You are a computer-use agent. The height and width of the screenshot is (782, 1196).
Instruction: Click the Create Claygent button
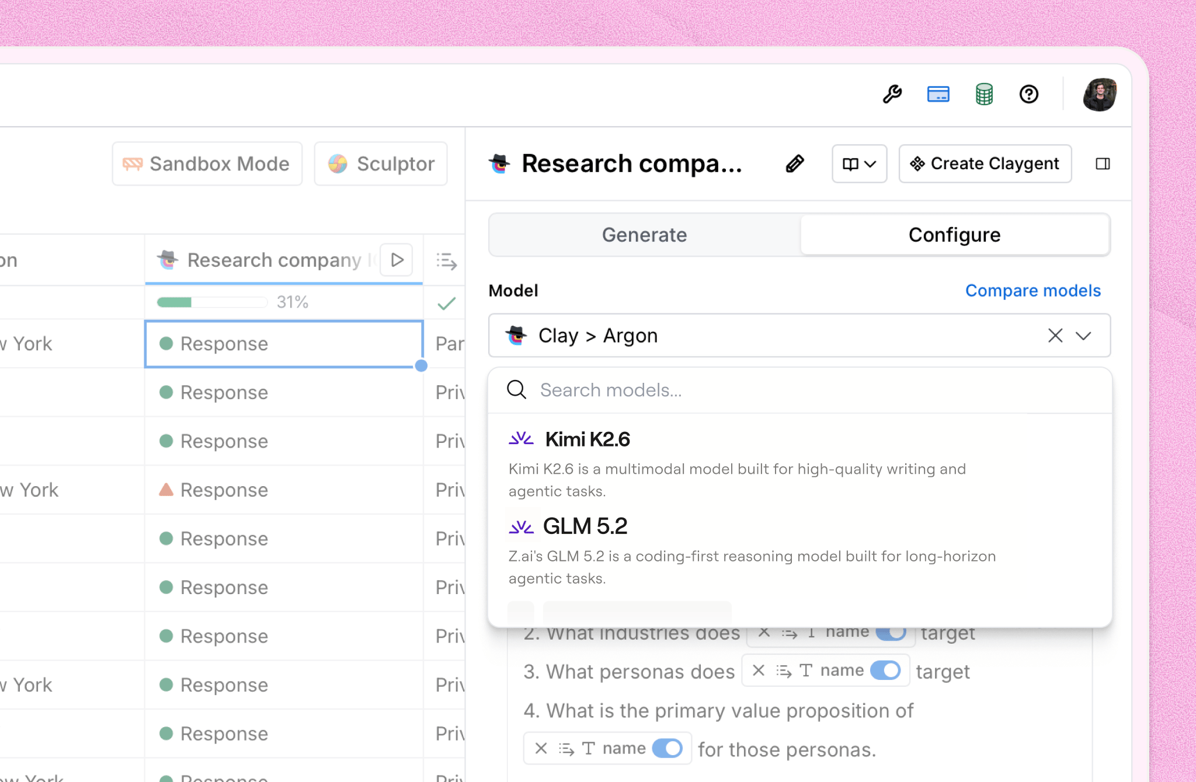click(x=985, y=164)
